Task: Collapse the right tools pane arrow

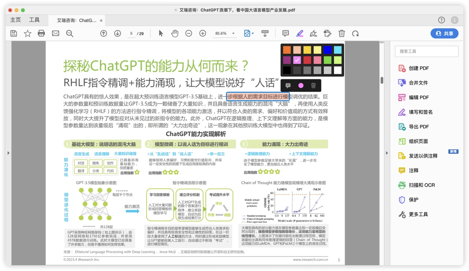Action: tap(387, 153)
